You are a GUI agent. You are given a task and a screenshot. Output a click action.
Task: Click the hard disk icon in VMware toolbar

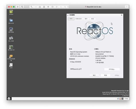(x=40, y=7)
